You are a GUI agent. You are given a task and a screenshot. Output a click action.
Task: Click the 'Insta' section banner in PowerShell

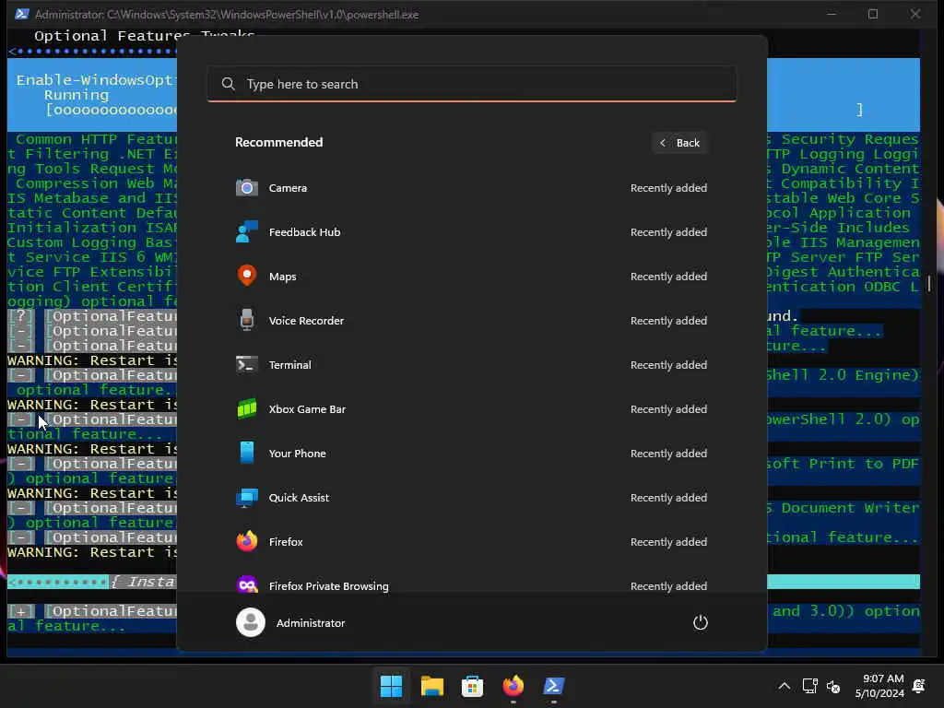tap(145, 582)
